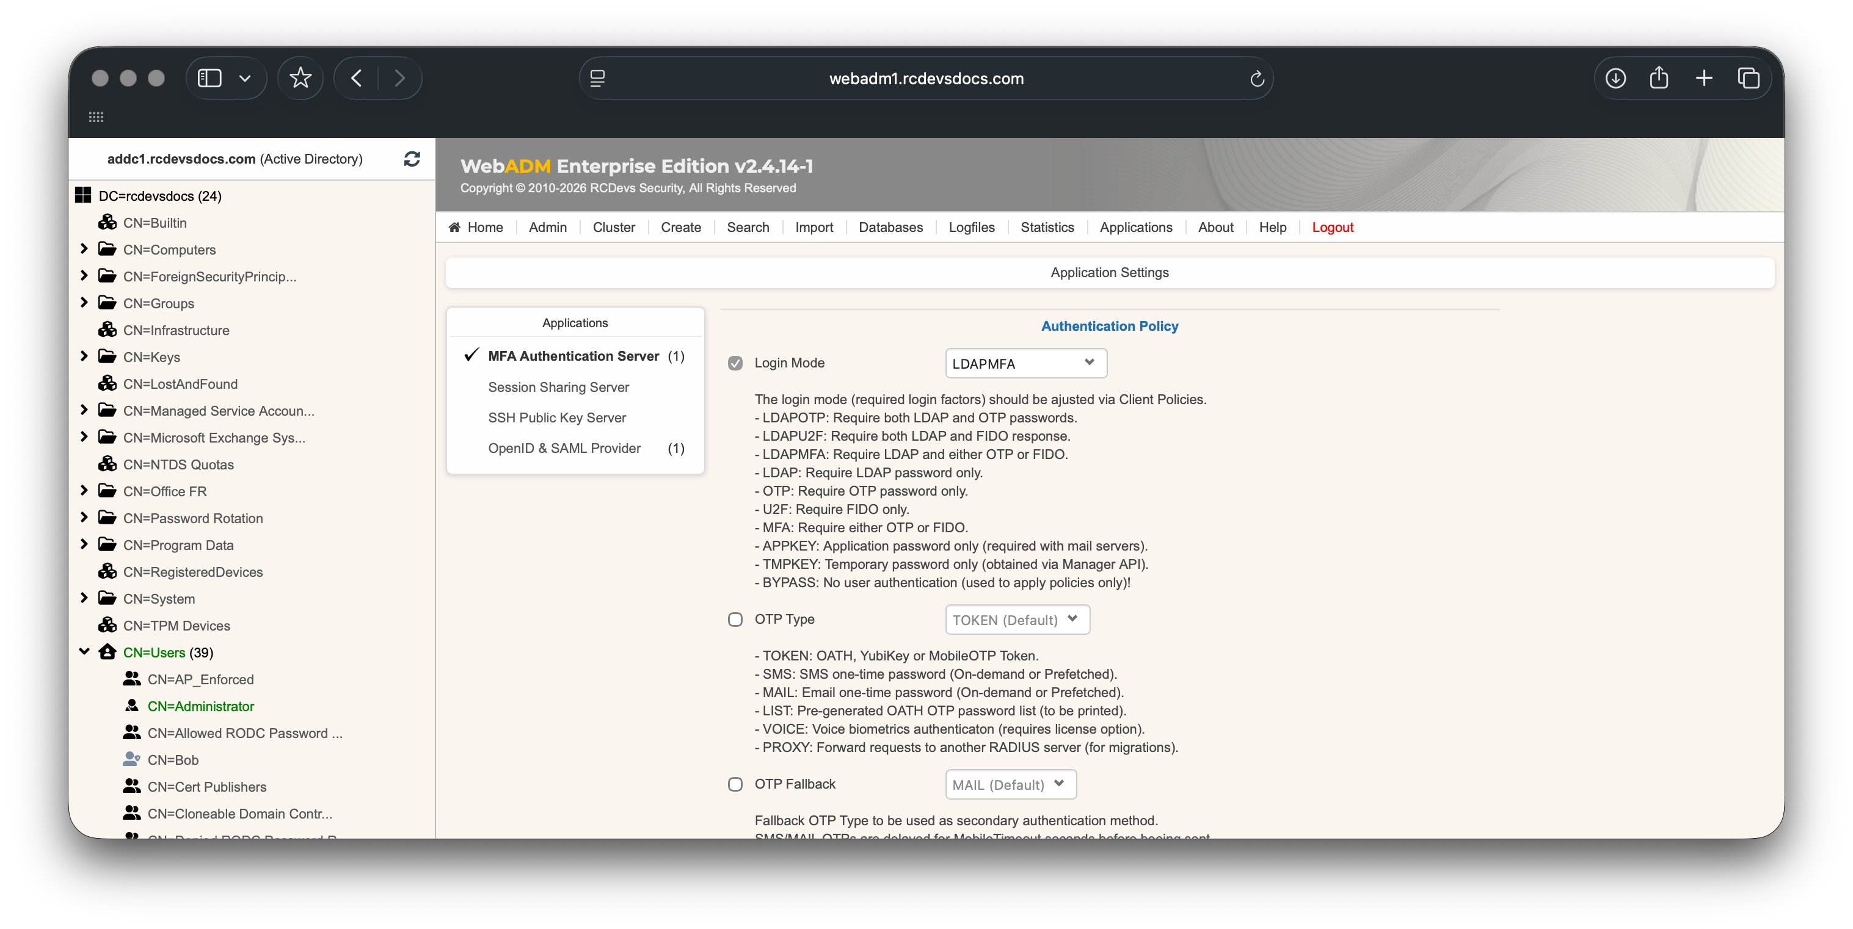Collapse the CN=Users tree node
This screenshot has width=1853, height=929.
point(84,651)
